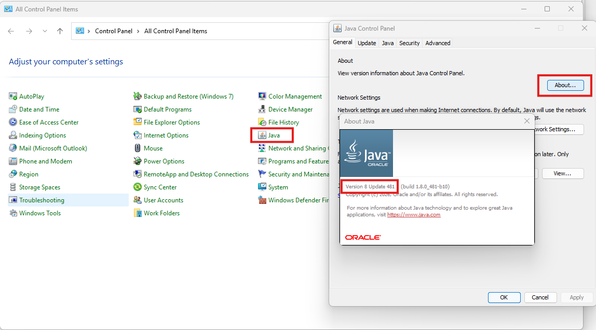Image resolution: width=596 pixels, height=330 pixels.
Task: Open the File History icon
Action: tap(262, 122)
